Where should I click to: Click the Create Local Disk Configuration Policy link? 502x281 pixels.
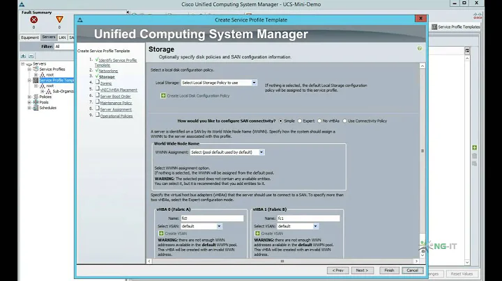coord(198,96)
